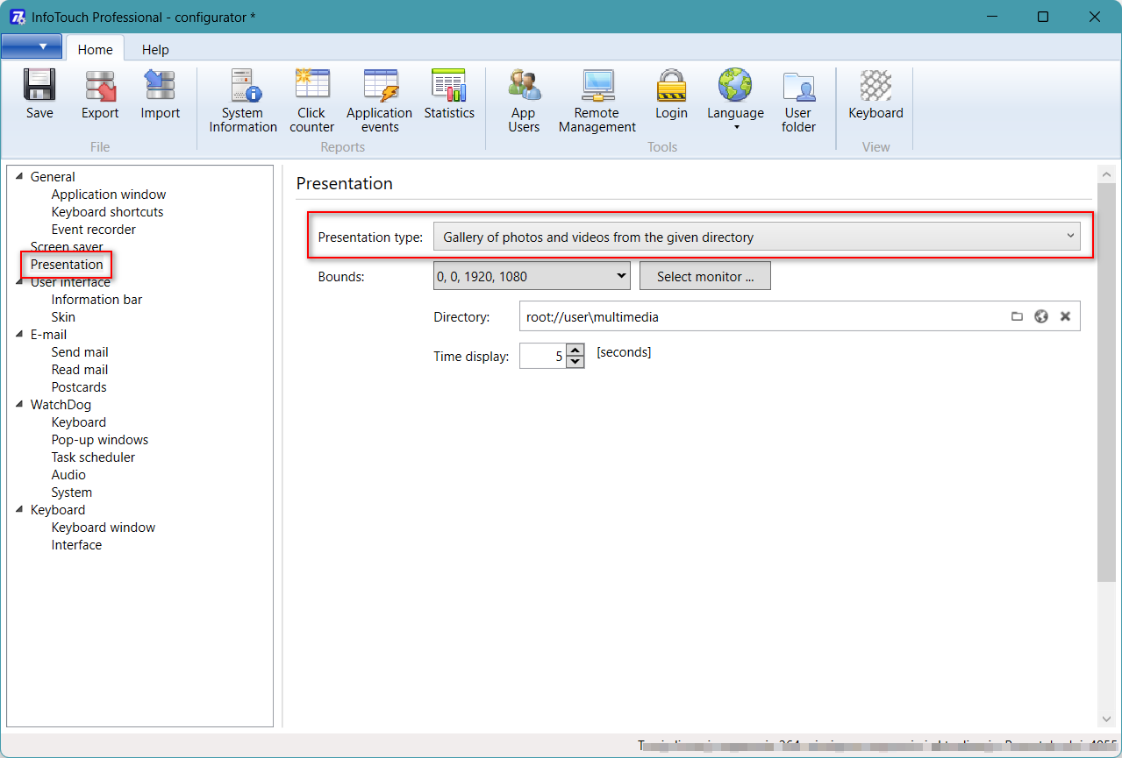Select Presentation in tree
This screenshot has height=758, width=1122.
pos(67,264)
